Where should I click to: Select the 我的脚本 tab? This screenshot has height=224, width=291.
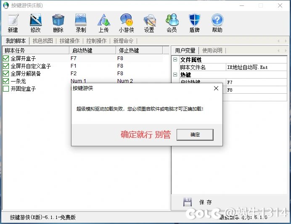16,41
